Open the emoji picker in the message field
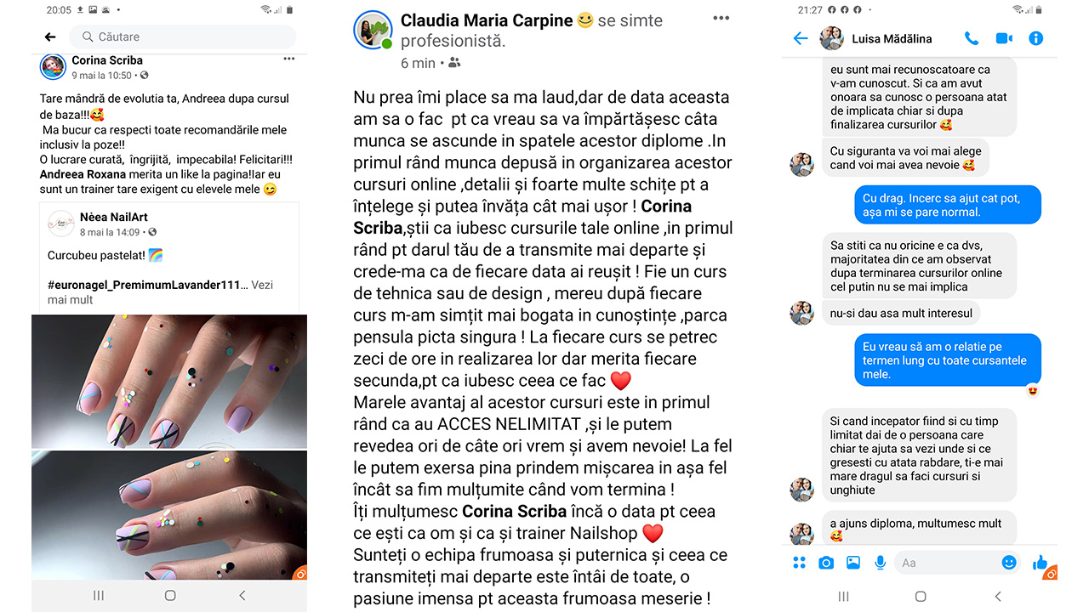This screenshot has width=1089, height=612. click(1009, 563)
